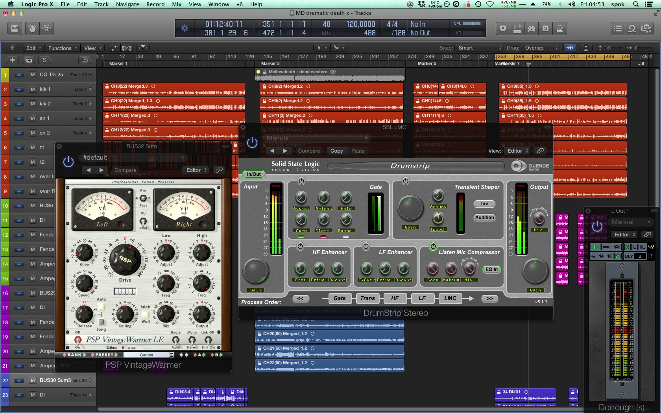Open track header configuration dropdown
This screenshot has height=413, width=661.
85,60
